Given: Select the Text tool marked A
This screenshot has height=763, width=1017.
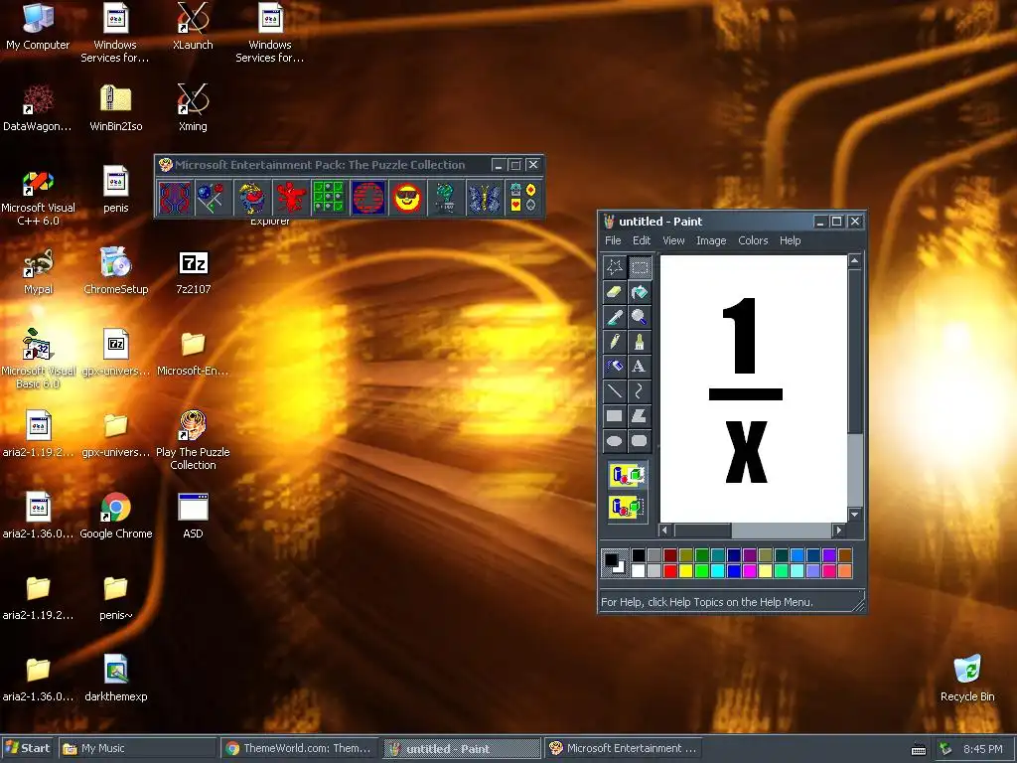Looking at the screenshot, I should (639, 366).
